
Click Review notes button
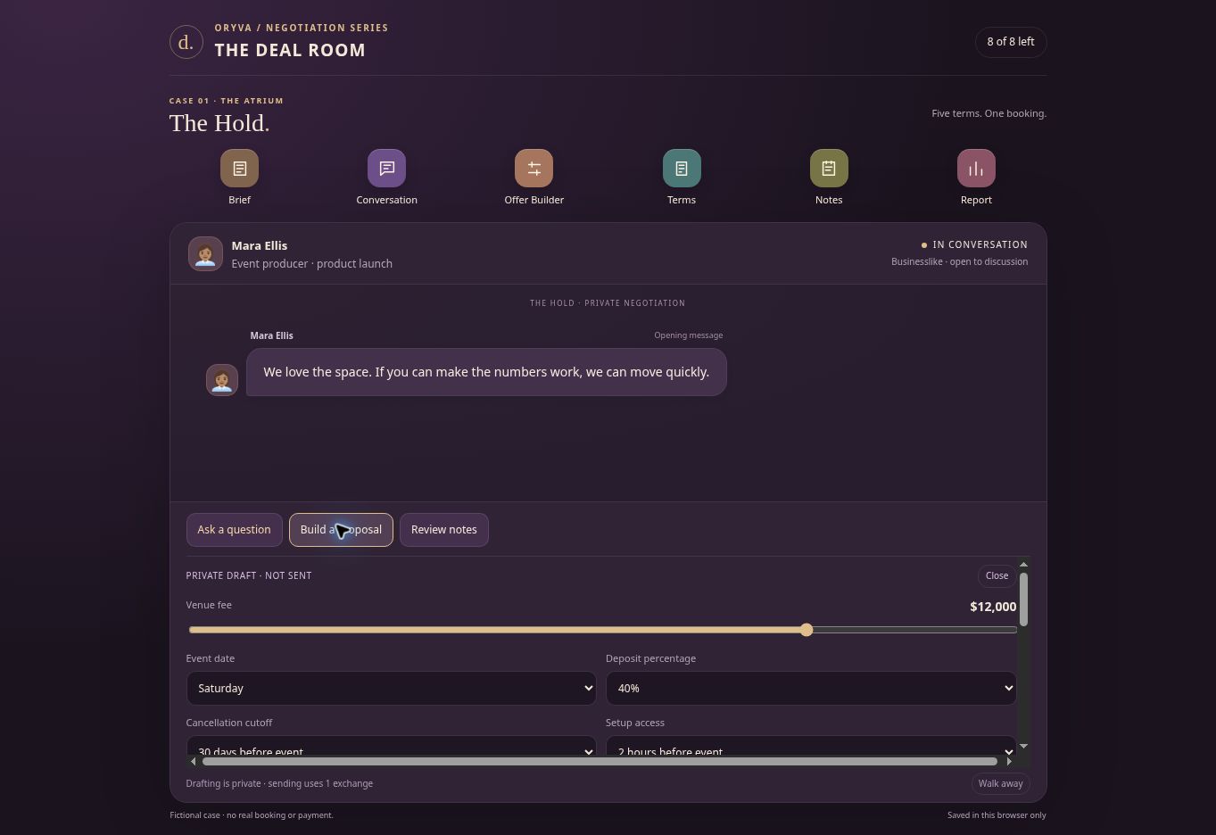(443, 530)
